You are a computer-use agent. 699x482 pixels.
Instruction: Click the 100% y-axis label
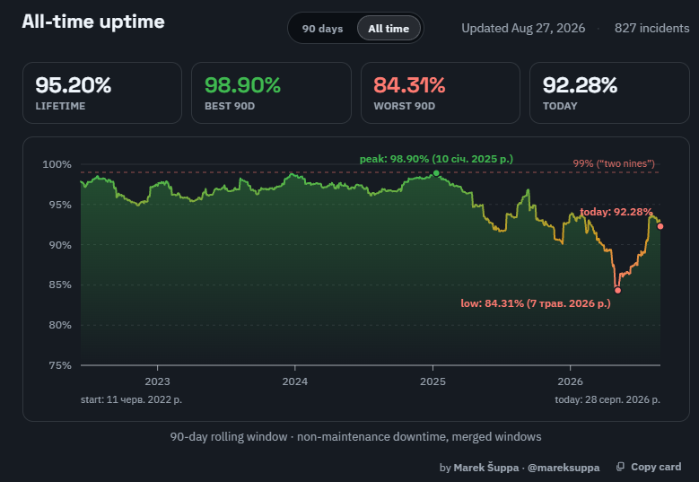[57, 164]
